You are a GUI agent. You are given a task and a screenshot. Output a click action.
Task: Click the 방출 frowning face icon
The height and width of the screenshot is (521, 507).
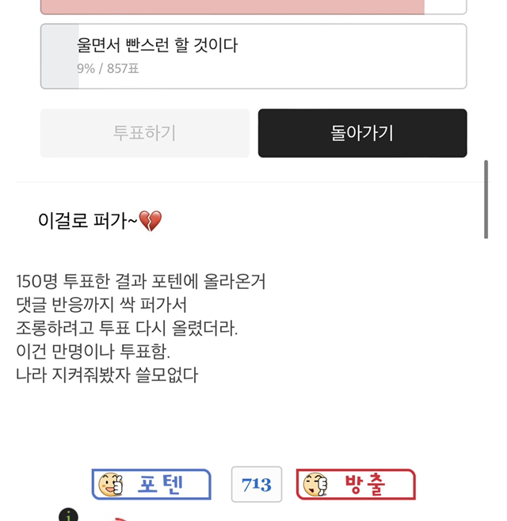coord(314,485)
